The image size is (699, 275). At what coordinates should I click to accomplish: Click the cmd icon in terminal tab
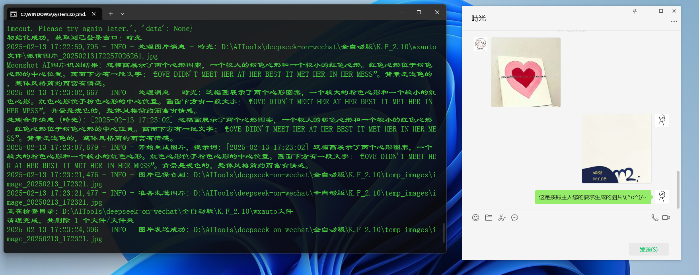(14, 14)
